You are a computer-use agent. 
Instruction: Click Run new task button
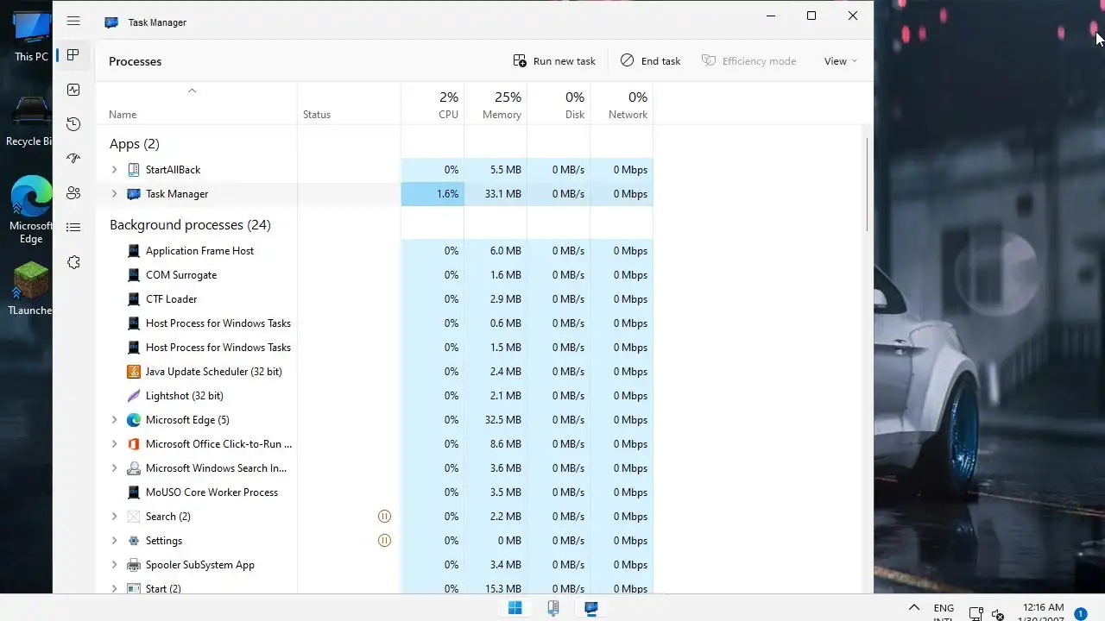pyautogui.click(x=554, y=61)
